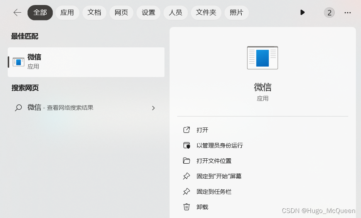
Task: Click the magnifier icon beside 微信 web search
Action: pyautogui.click(x=18, y=107)
